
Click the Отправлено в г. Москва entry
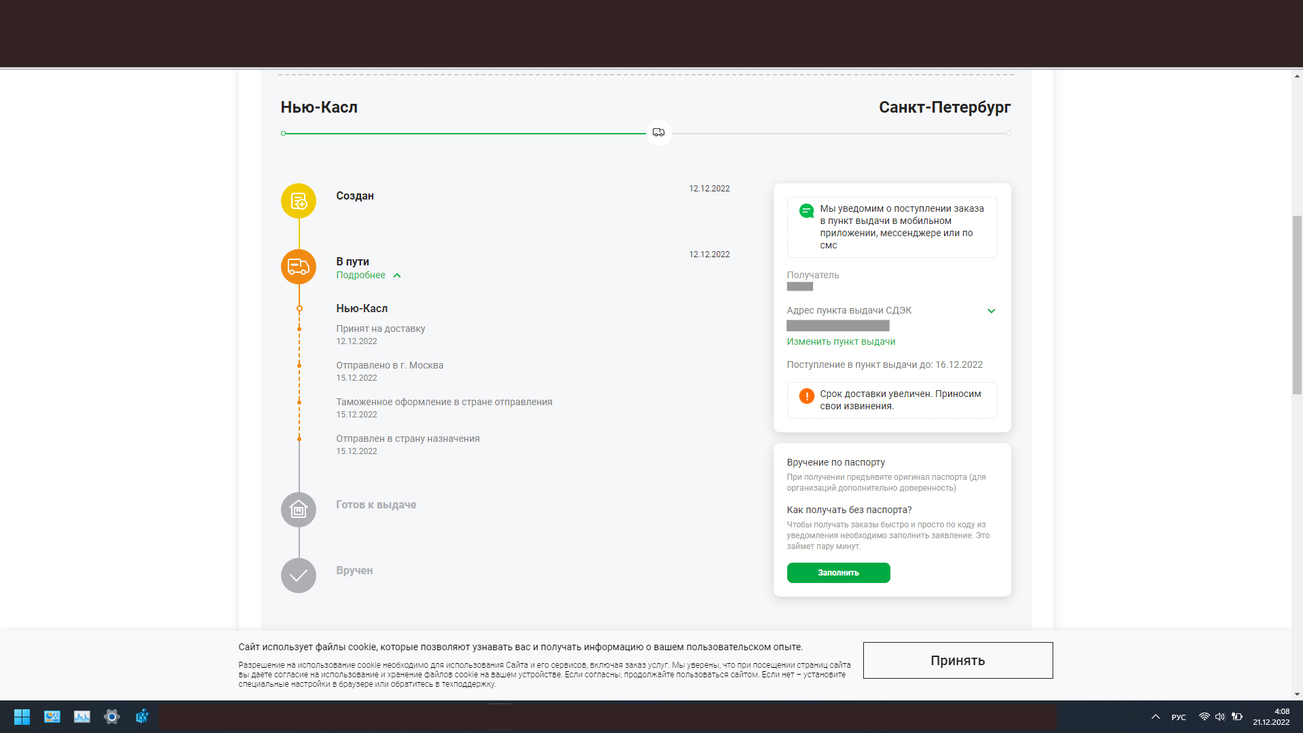coord(390,371)
